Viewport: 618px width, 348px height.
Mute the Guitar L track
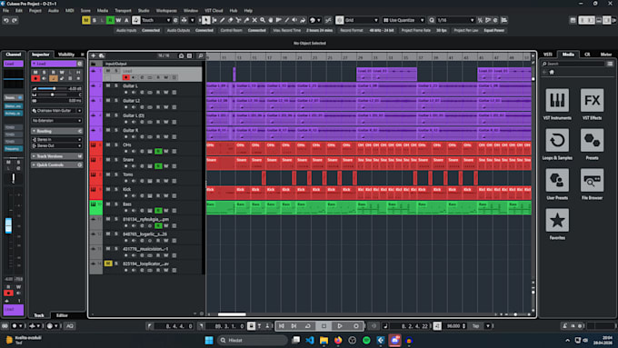108,85
